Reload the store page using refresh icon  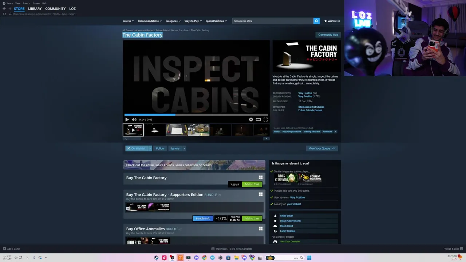pos(4,14)
